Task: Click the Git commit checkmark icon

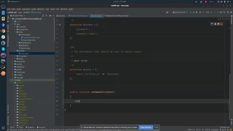Action: pos(214,12)
